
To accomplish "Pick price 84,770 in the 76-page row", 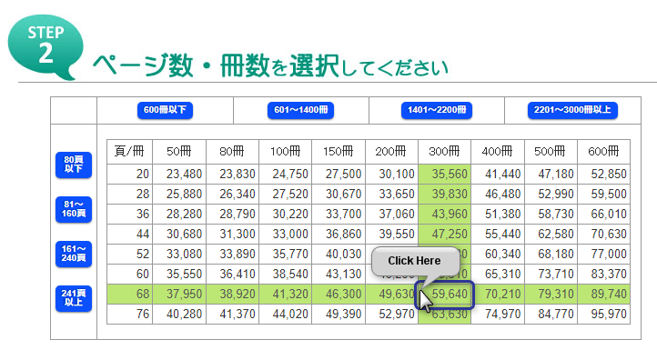I will point(551,315).
